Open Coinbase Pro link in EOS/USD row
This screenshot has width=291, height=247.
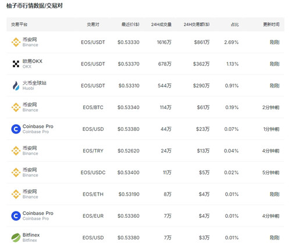click(38, 127)
